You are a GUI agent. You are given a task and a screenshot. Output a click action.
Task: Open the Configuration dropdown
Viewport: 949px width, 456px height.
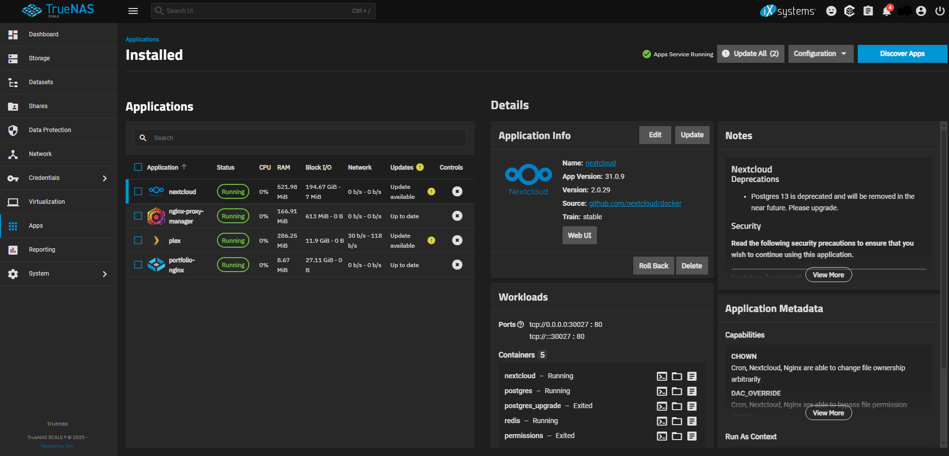pyautogui.click(x=820, y=53)
